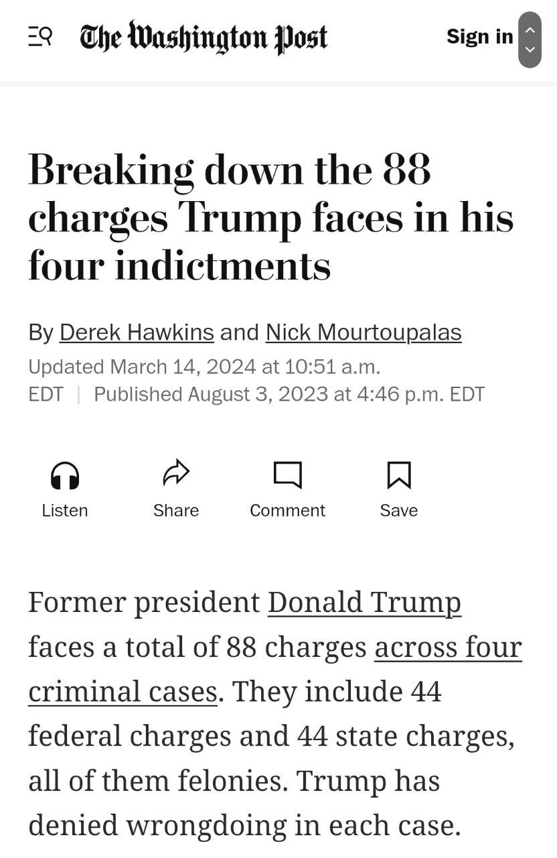This screenshot has height=858, width=557.
Task: Click the article headline about 88 charges
Action: click(x=271, y=218)
